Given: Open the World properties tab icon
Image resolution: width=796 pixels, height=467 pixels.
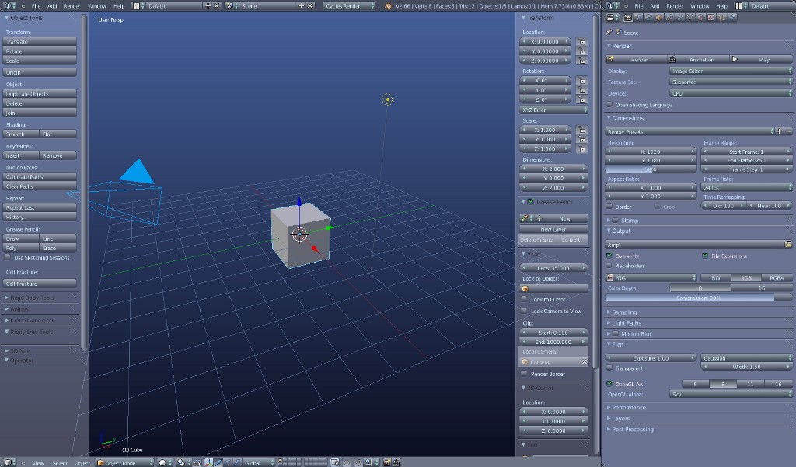Looking at the screenshot, I should (647, 17).
